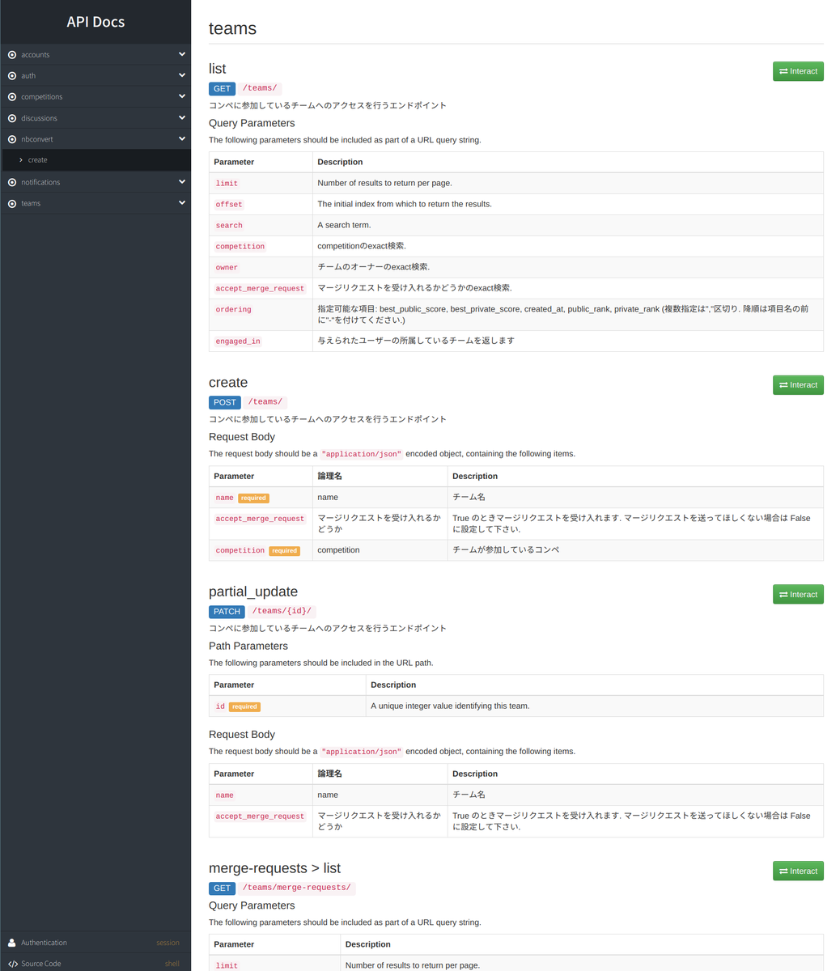Click the nbconvert section circle icon
Image resolution: width=840 pixels, height=971 pixels.
click(x=12, y=139)
